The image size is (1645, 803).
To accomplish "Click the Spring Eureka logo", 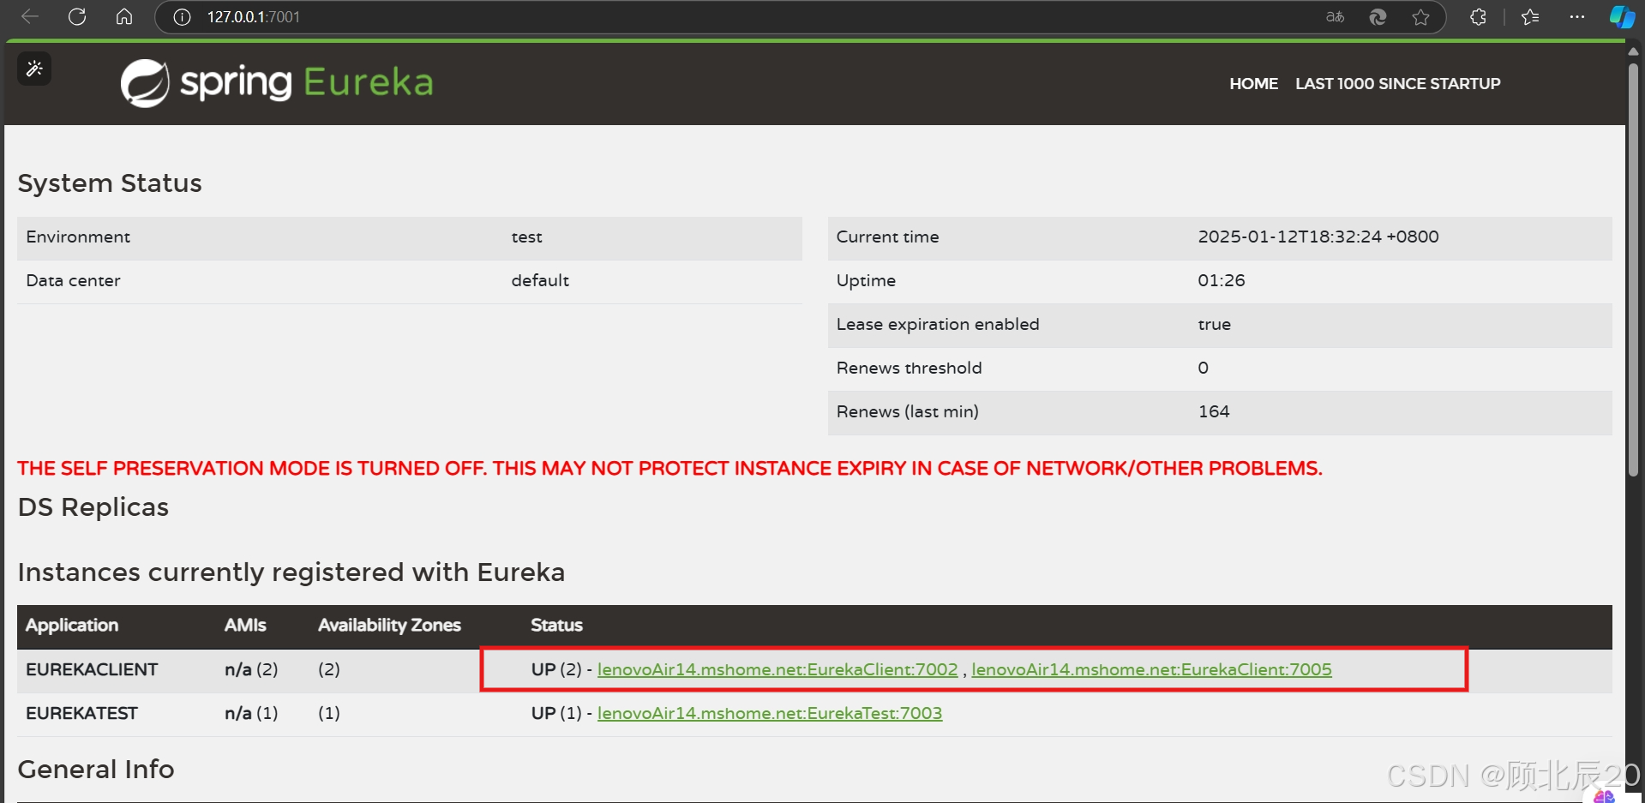I will (277, 82).
